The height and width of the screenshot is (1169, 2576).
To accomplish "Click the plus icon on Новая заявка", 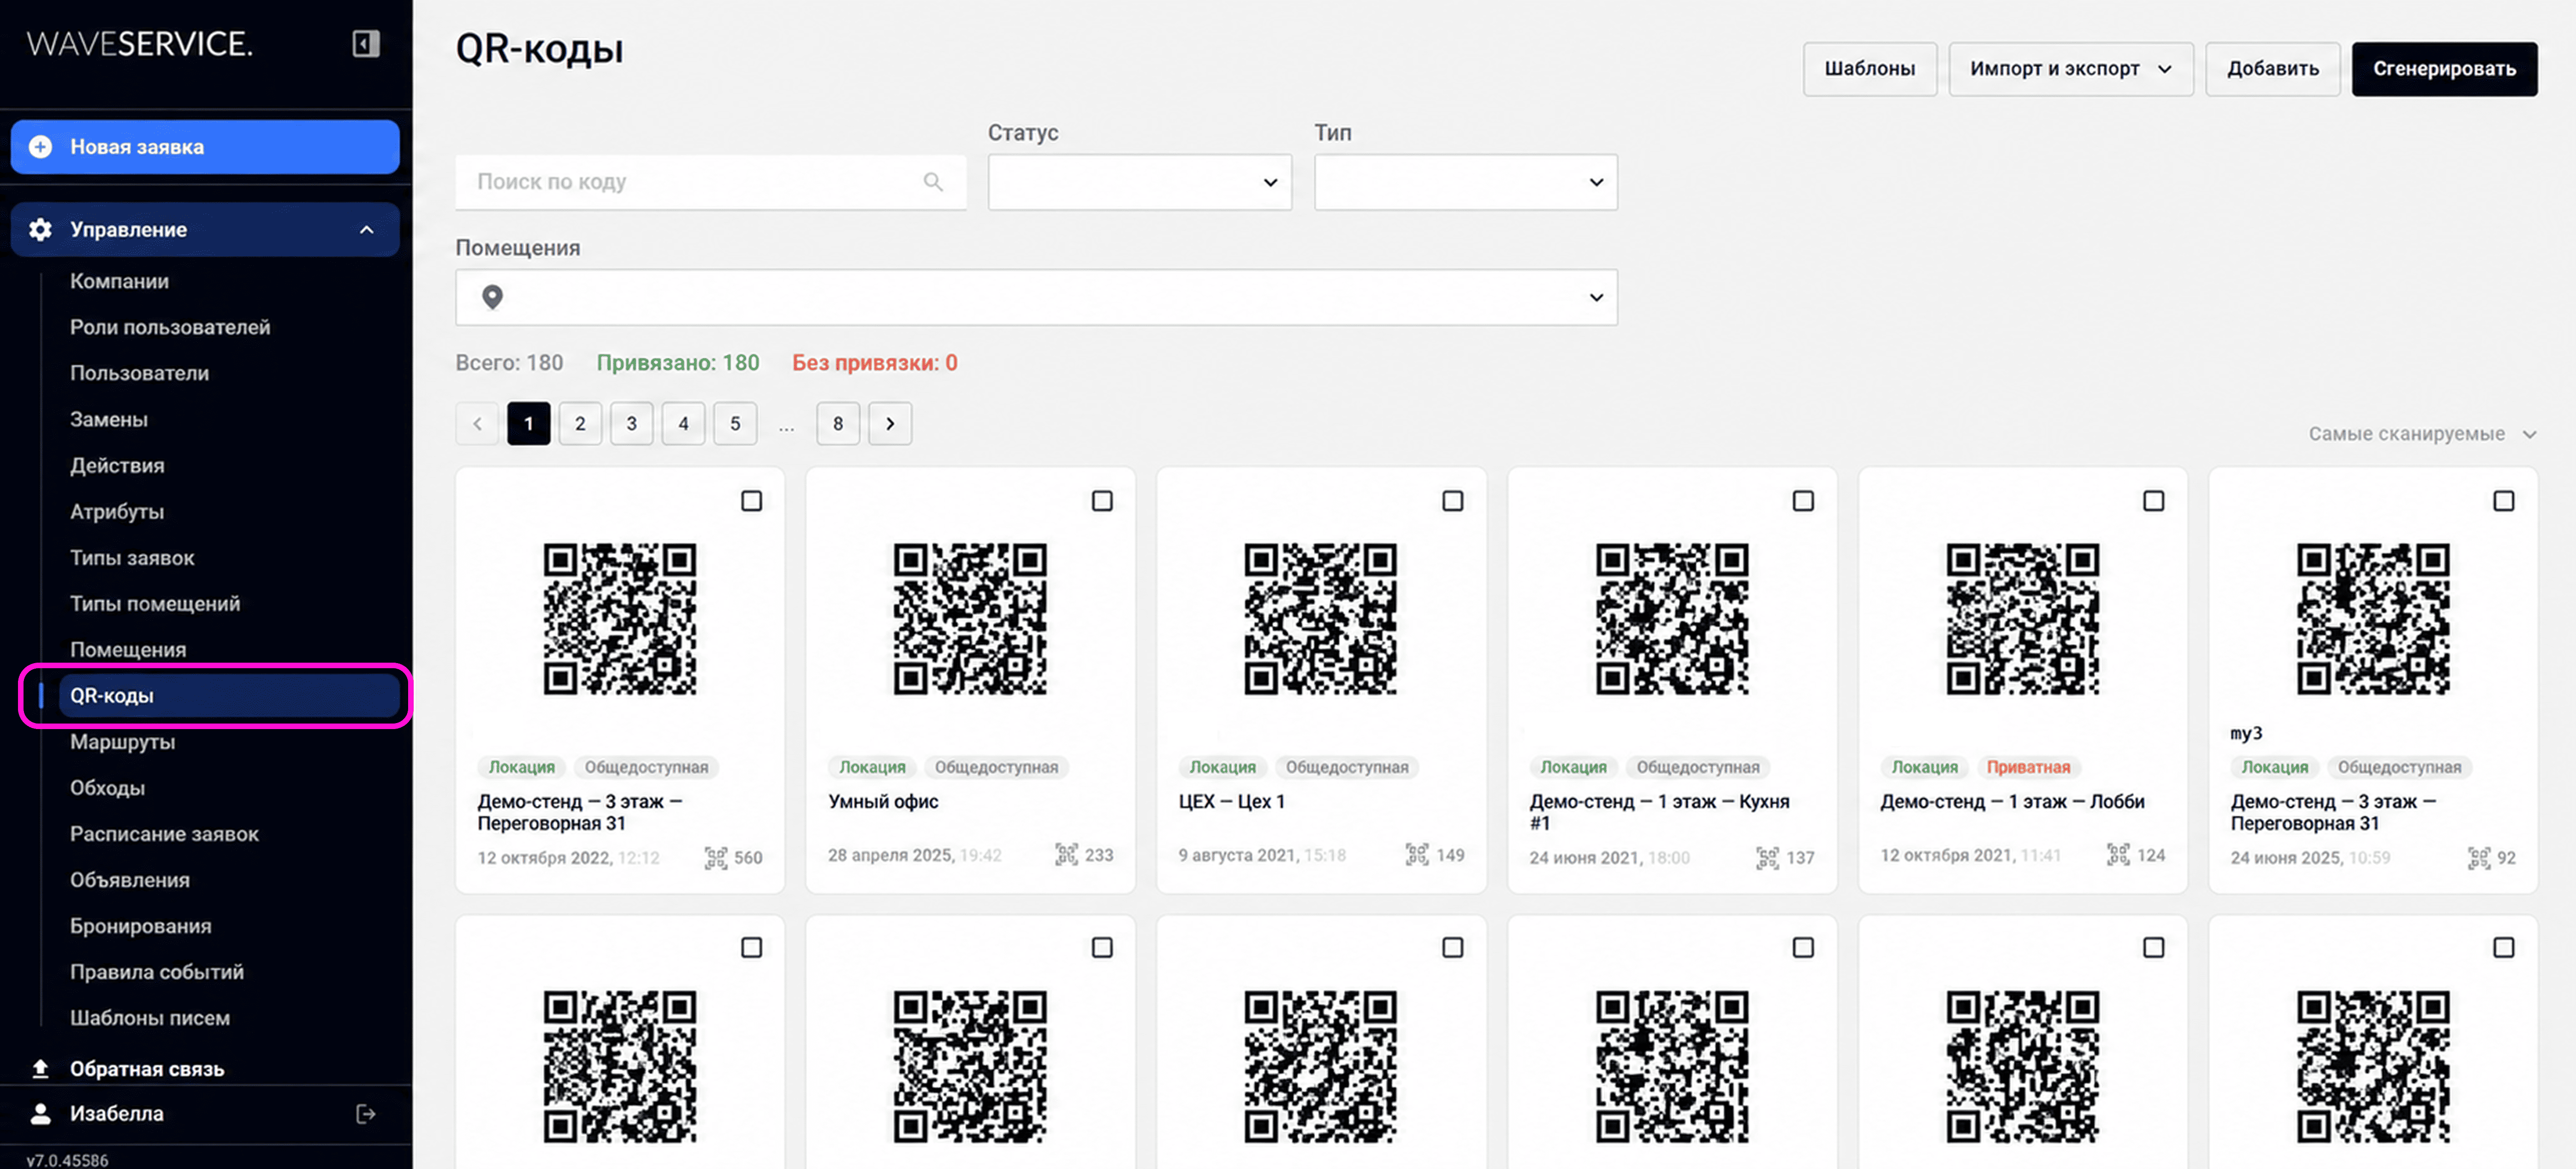I will point(40,147).
